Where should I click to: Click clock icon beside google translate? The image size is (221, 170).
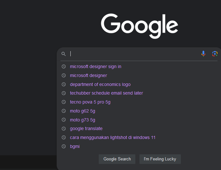(64, 128)
